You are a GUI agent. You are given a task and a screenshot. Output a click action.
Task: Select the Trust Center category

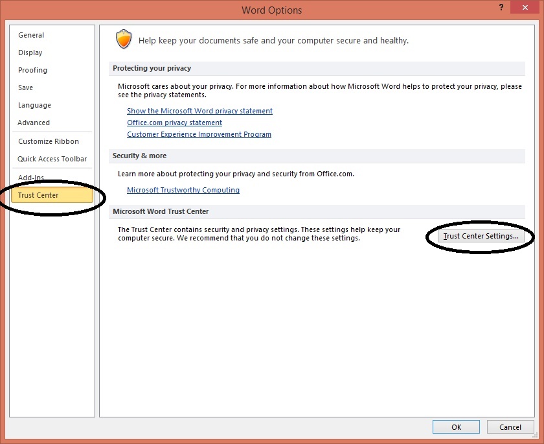click(x=52, y=195)
